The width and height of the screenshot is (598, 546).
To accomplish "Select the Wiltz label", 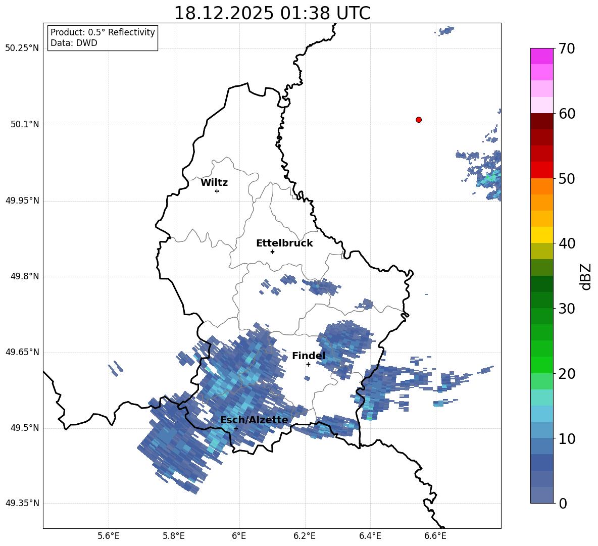I will [x=214, y=183].
